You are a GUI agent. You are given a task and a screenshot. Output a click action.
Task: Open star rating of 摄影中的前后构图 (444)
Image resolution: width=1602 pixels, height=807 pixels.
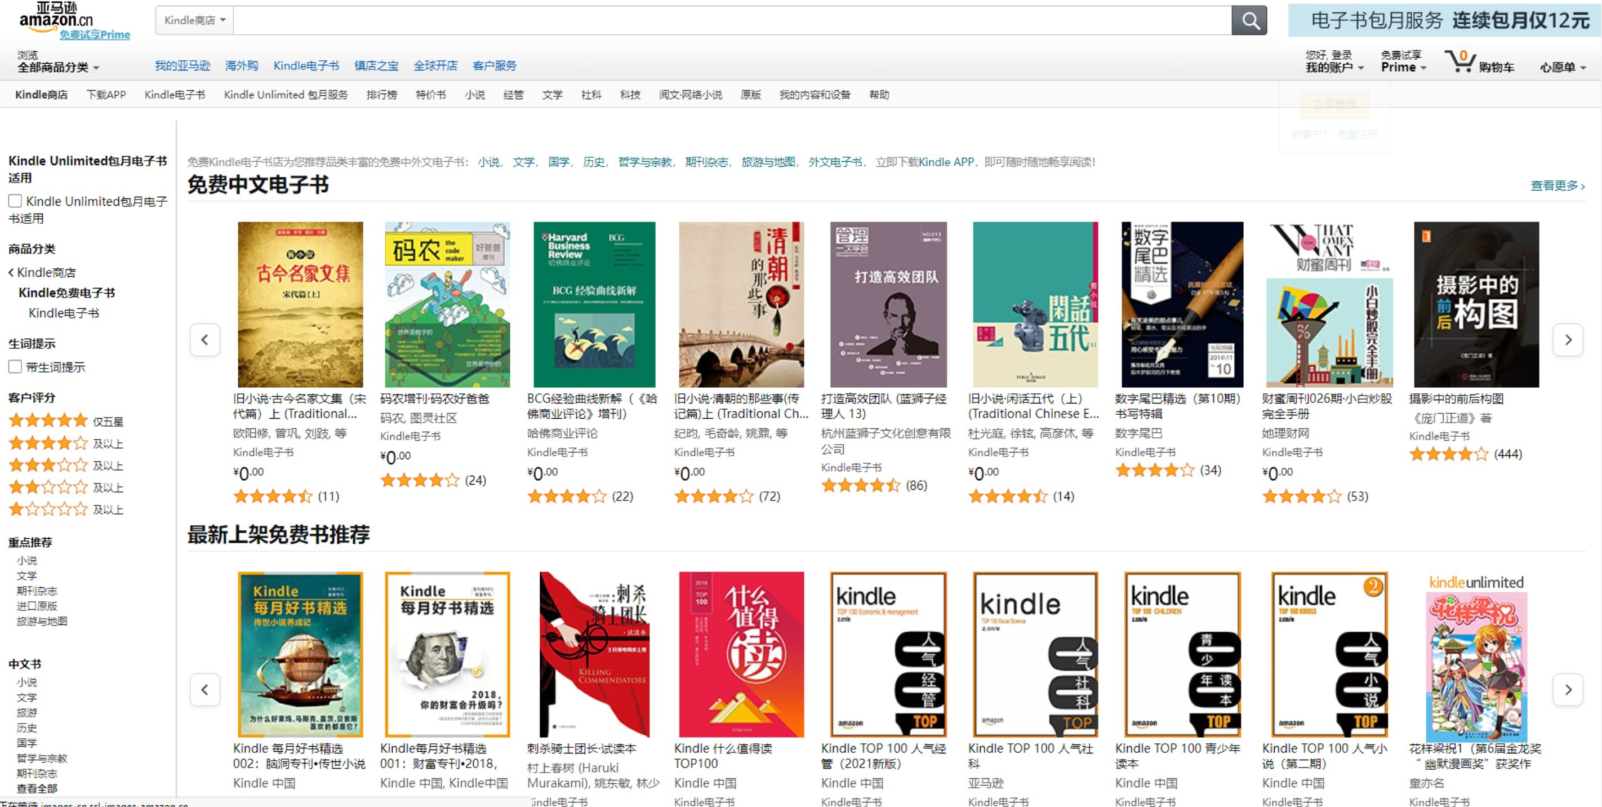tap(1449, 454)
